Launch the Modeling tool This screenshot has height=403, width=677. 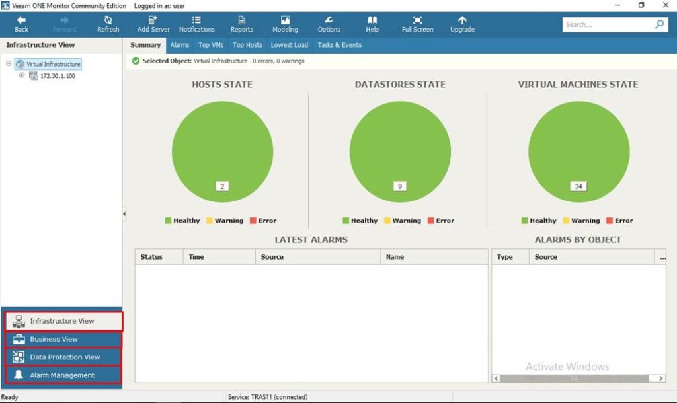[285, 24]
